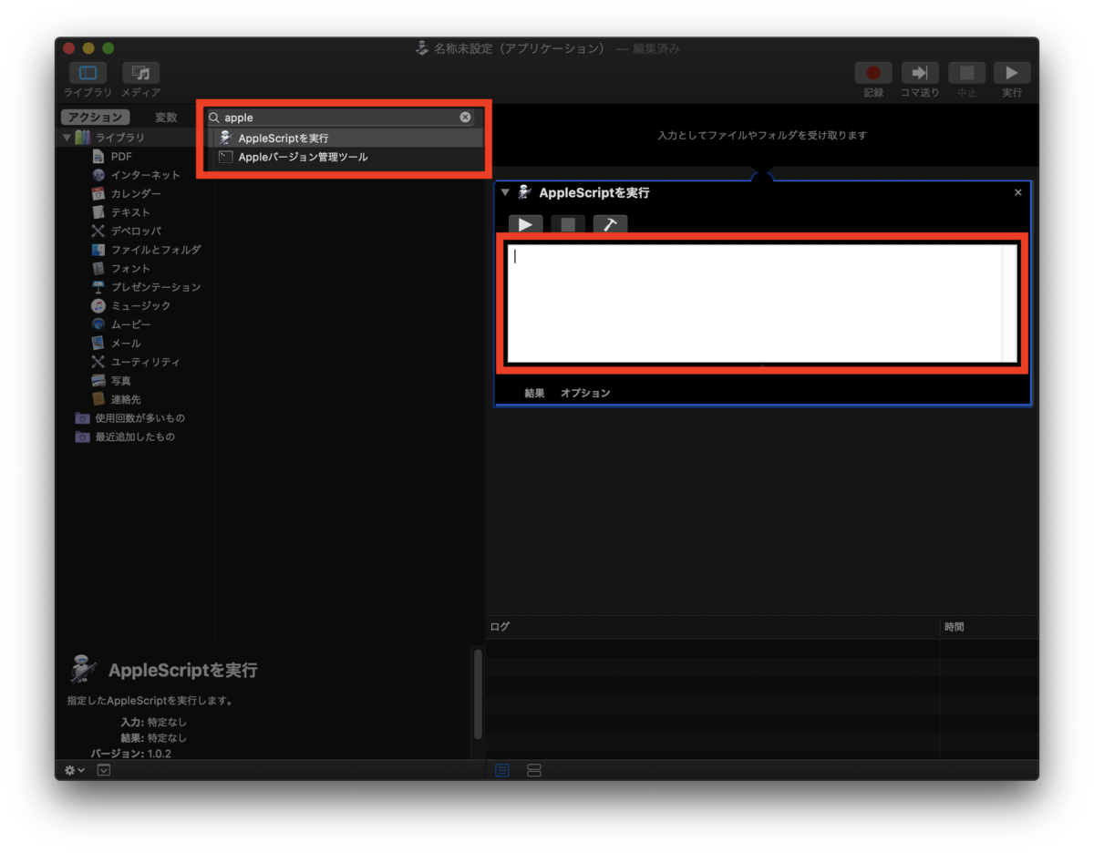The image size is (1094, 853).
Task: Collapse the ライブラリ tree triangle
Action: click(67, 138)
